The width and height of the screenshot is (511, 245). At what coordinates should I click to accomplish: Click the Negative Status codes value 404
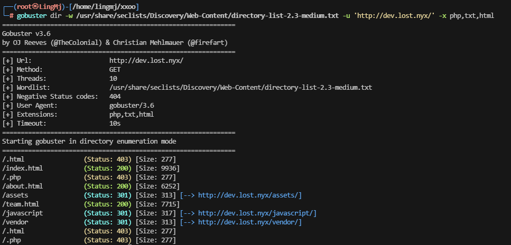pos(115,97)
